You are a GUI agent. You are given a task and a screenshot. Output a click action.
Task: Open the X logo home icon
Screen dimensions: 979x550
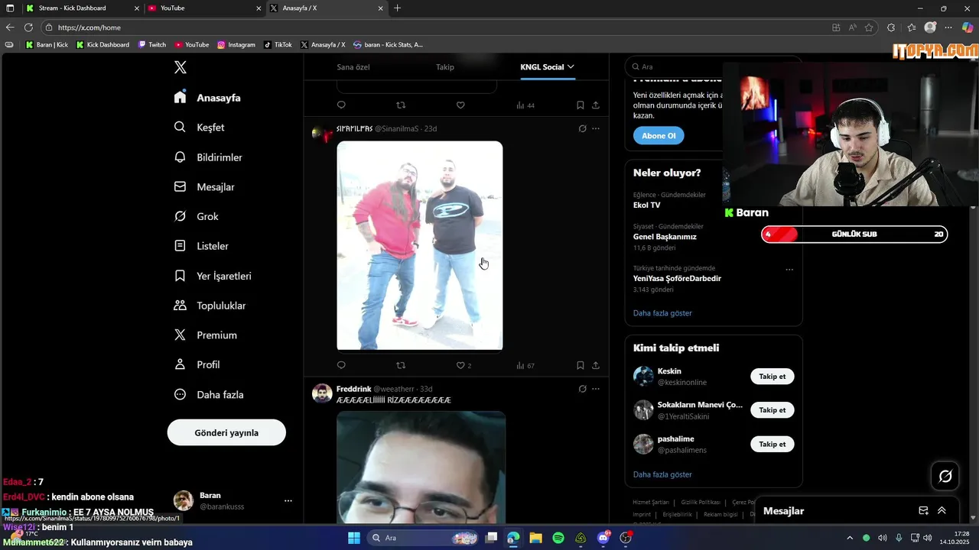tap(180, 67)
